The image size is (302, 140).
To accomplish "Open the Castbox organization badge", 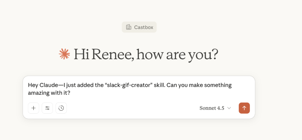I will pyautogui.click(x=139, y=27).
